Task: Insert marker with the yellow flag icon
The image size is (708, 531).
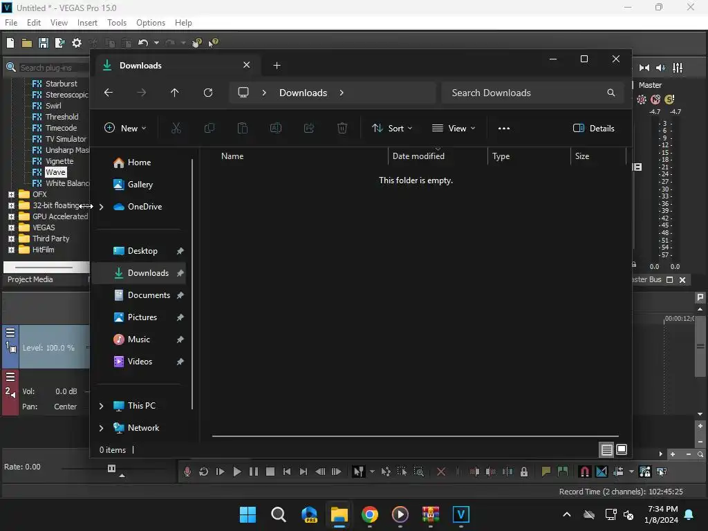Action: (546, 472)
